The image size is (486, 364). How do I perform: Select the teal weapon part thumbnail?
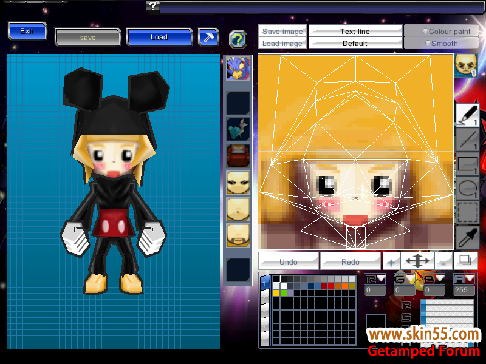238,129
